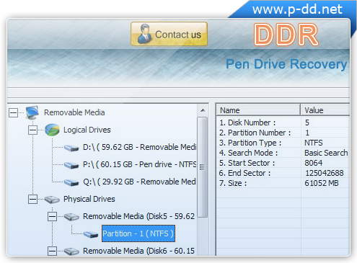Collapse the Logical Drives branch

click(x=32, y=130)
